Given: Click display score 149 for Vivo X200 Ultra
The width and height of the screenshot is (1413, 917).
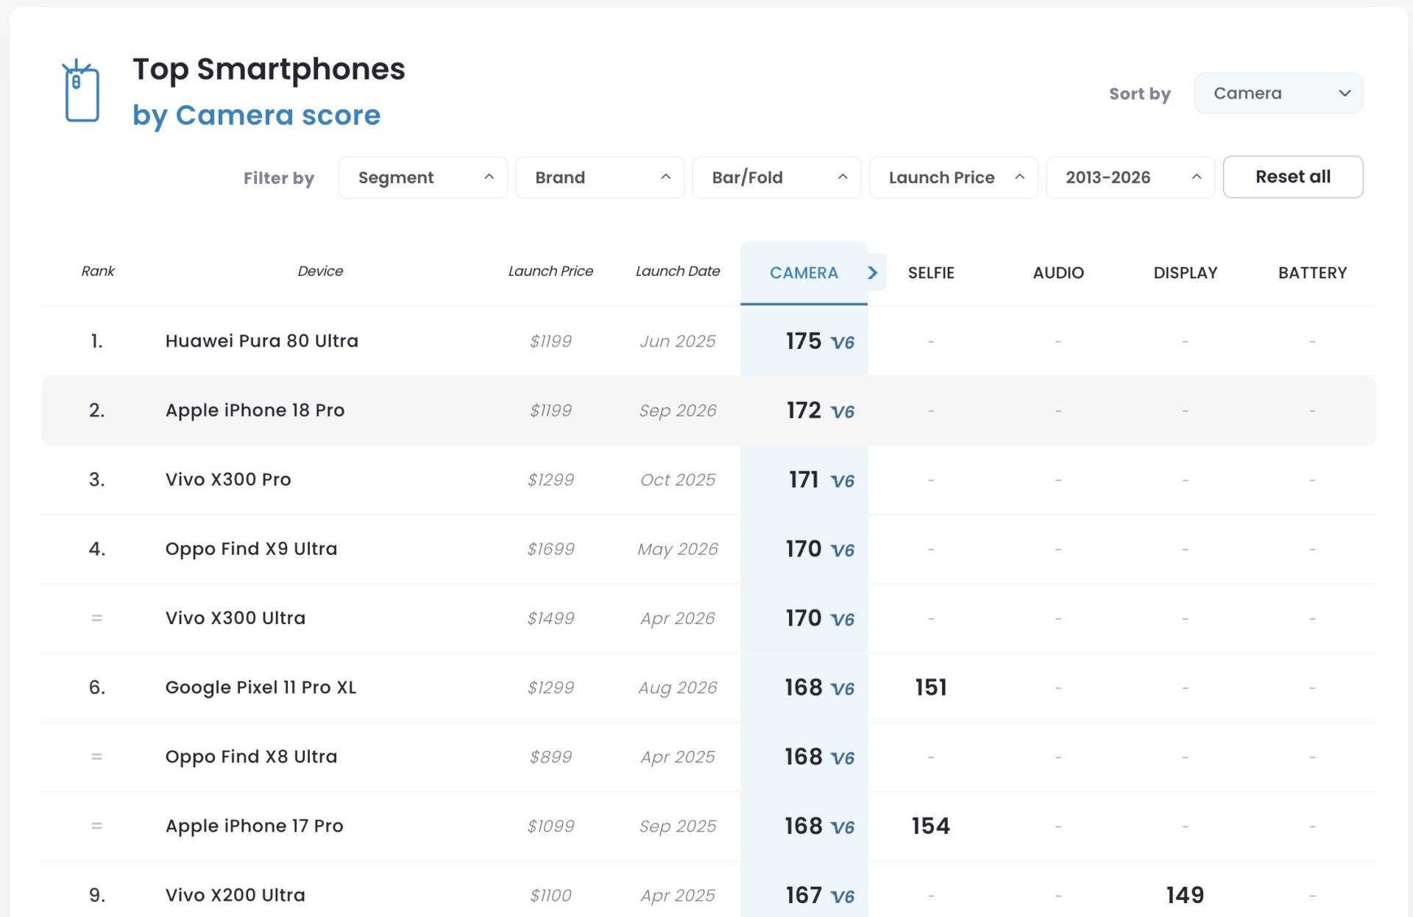Looking at the screenshot, I should 1186,895.
